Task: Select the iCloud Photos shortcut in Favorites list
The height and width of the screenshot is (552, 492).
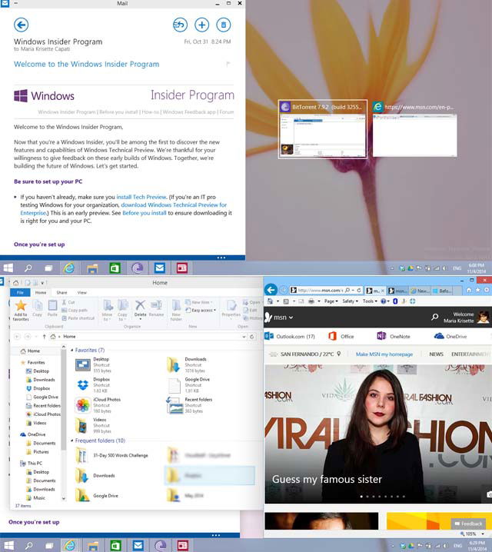Action: 98,405
